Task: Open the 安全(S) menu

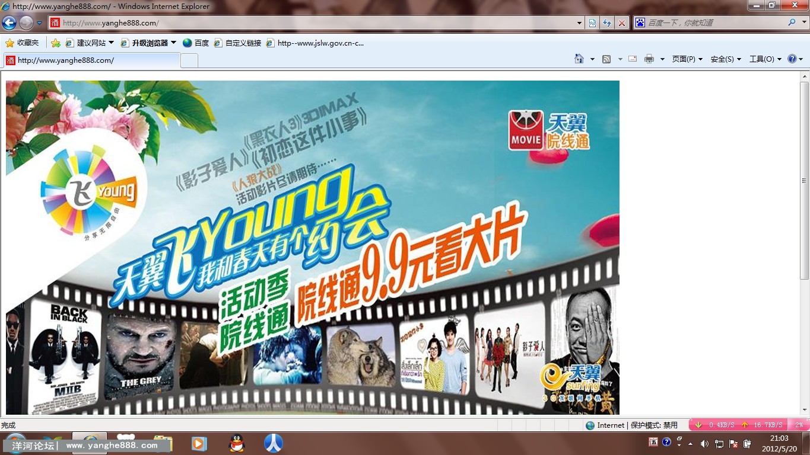Action: pyautogui.click(x=726, y=59)
